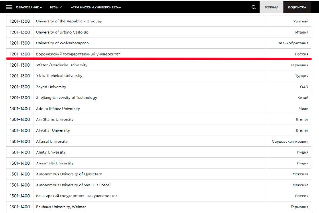Image resolution: width=319 pixels, height=213 pixels.
Task: Switch to the ЖУРНАЛ tab
Action: pyautogui.click(x=271, y=7)
